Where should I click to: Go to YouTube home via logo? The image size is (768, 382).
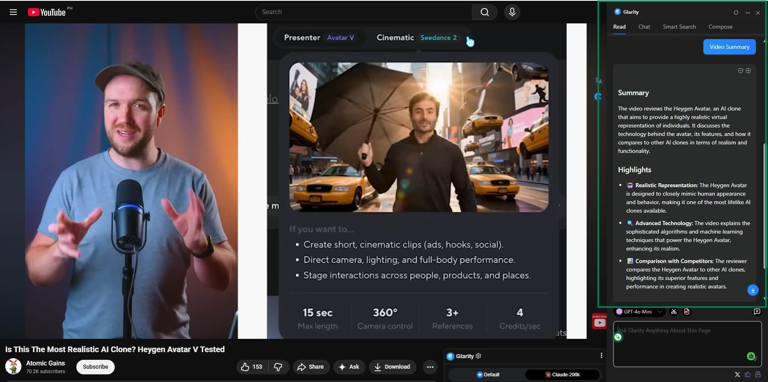point(46,12)
